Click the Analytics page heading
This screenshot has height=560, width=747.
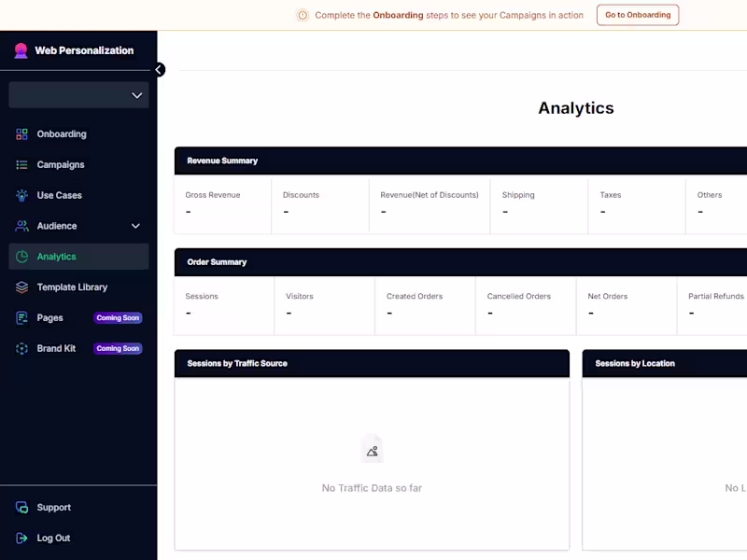point(576,108)
